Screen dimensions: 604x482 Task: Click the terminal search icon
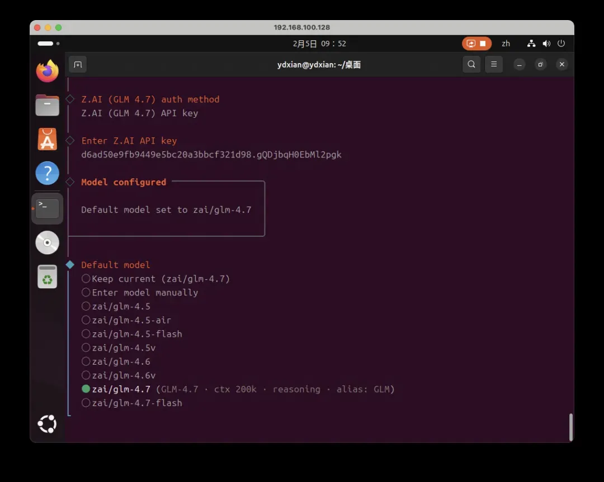click(x=471, y=64)
